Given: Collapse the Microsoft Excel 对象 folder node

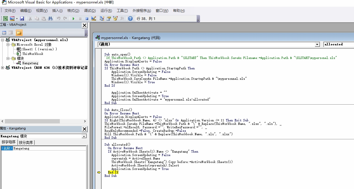Looking at the screenshot, I should click(8, 45).
